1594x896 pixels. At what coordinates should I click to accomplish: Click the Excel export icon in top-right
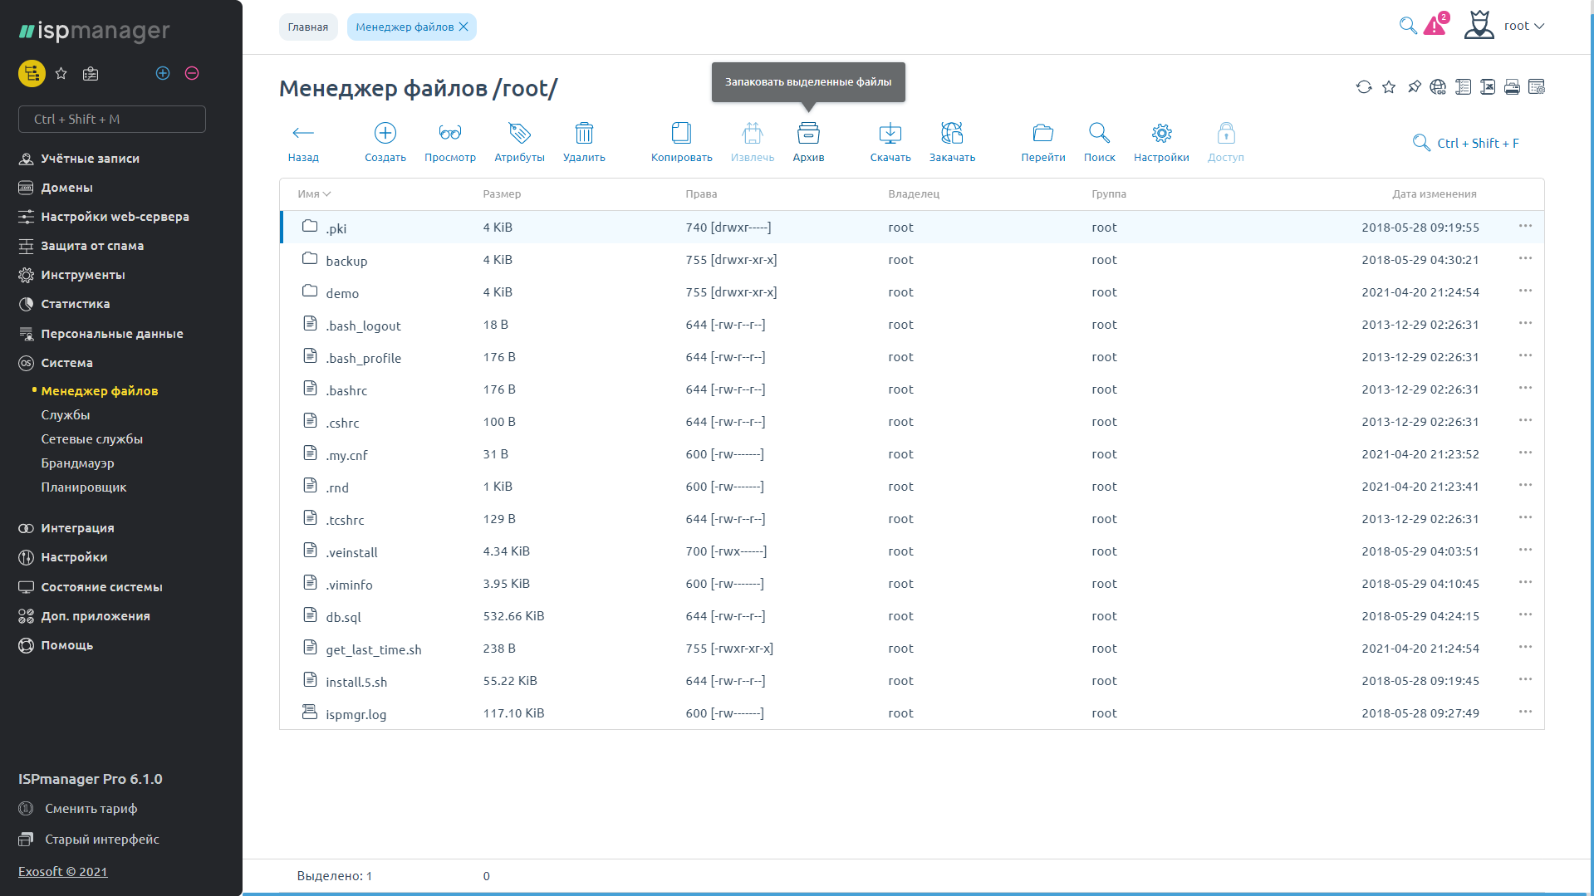click(1488, 87)
